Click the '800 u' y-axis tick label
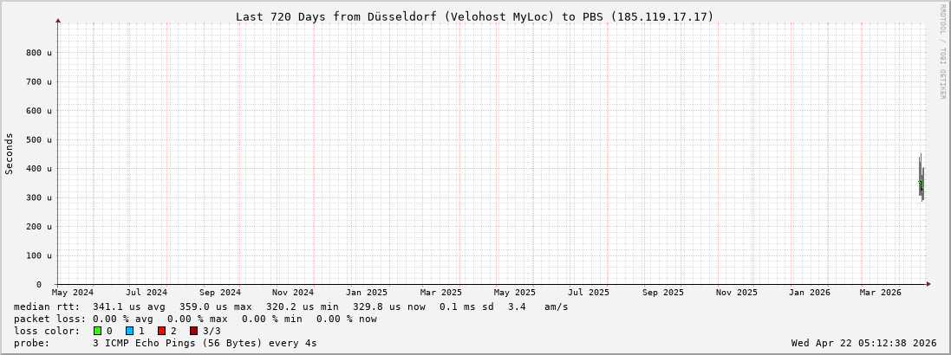 (38, 53)
